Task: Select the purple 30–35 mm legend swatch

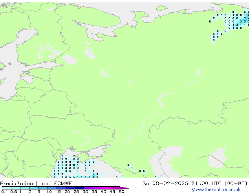Action: coord(88,188)
